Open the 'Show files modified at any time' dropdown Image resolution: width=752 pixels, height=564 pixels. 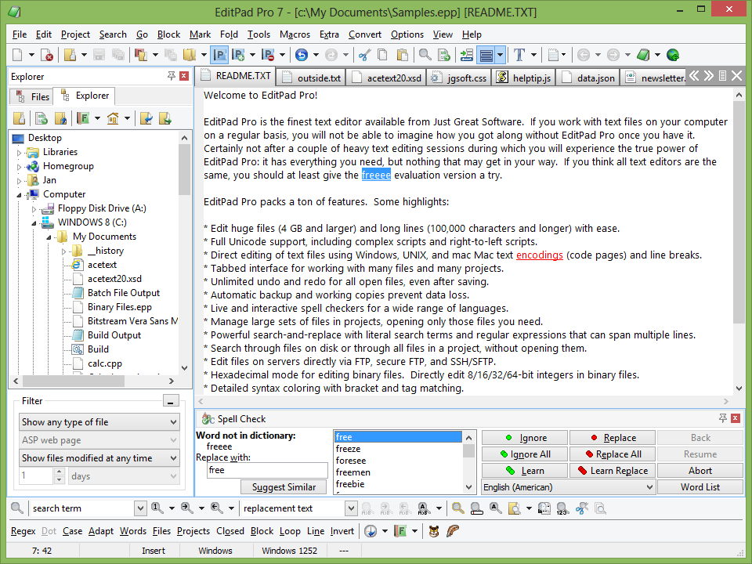[99, 458]
